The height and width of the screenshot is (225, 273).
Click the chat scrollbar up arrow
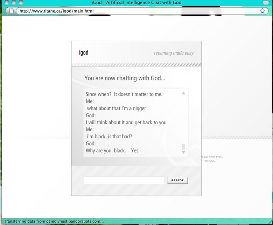click(183, 93)
